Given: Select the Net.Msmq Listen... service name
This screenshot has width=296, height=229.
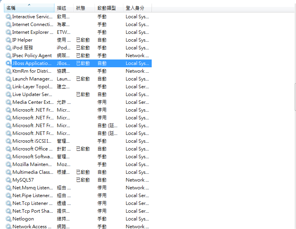Looking at the screenshot, I should pos(32,188).
